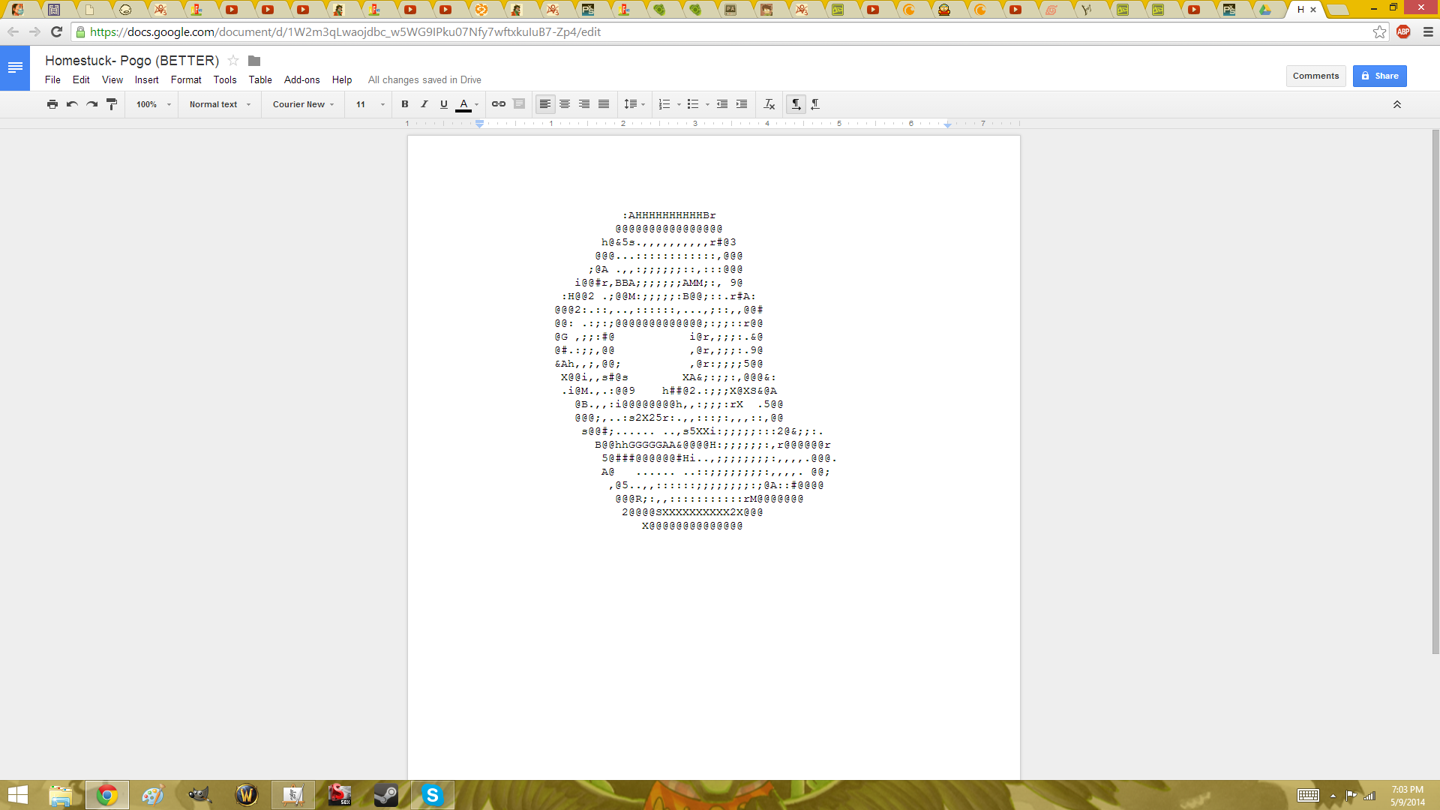Viewport: 1440px width, 810px height.
Task: Open the Tools menu
Action: pyautogui.click(x=225, y=79)
